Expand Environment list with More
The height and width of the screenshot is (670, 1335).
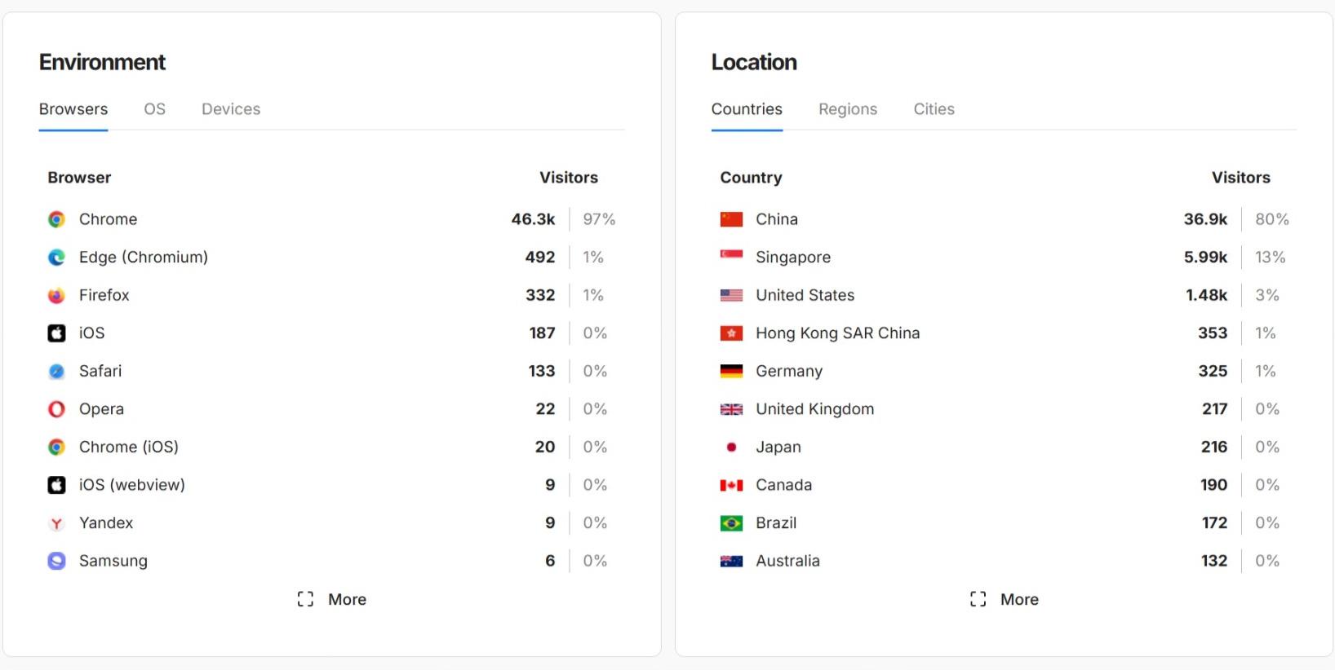click(x=332, y=599)
